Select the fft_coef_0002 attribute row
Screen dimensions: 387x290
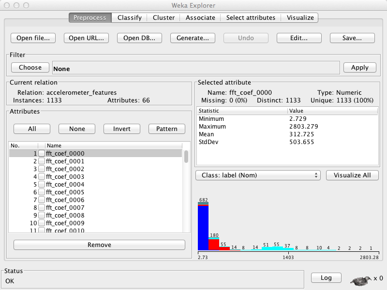pos(96,169)
